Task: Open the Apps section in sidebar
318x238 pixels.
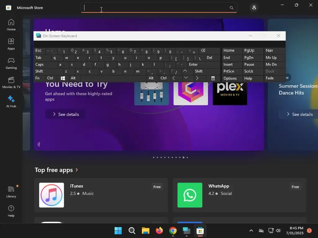Action: (11, 44)
